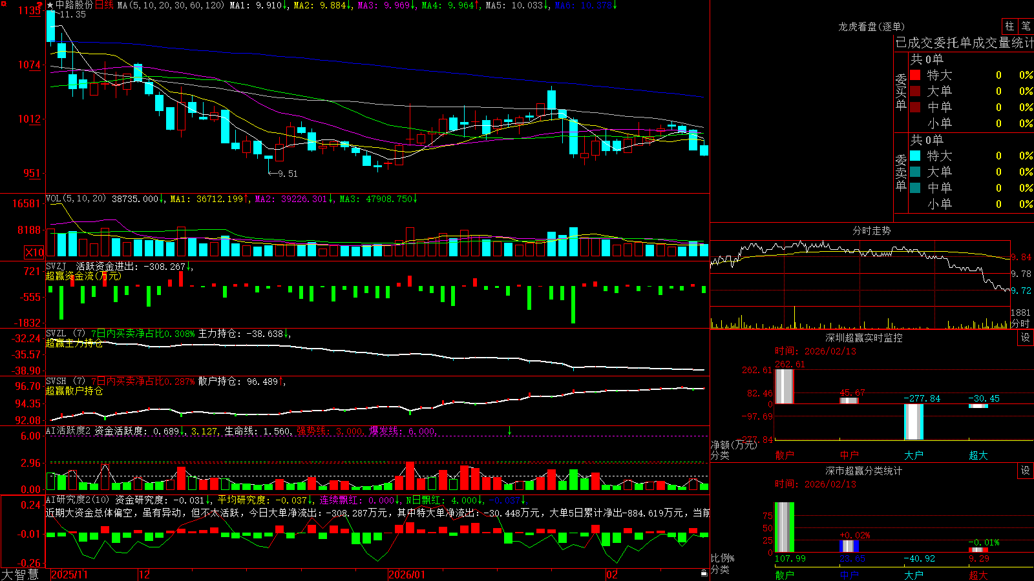
Task: Click the 11.35 high price annotation
Action: (x=73, y=14)
